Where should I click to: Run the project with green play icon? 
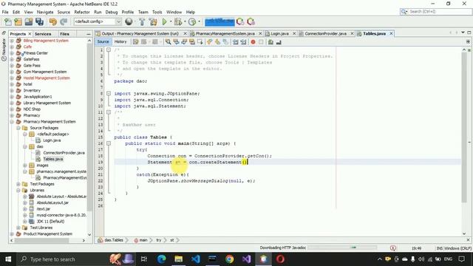[164, 21]
